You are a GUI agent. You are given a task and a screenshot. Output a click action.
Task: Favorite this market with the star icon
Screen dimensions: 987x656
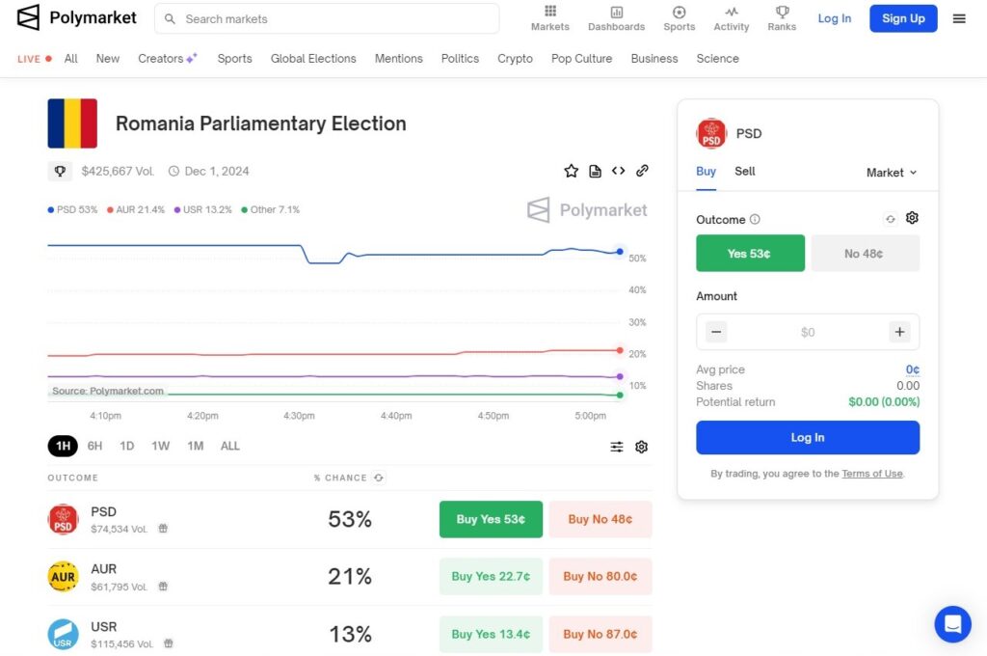[571, 171]
